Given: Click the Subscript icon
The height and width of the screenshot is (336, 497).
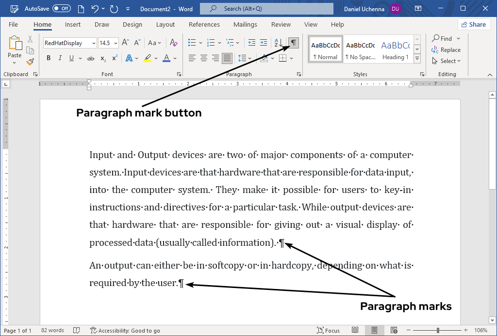Looking at the screenshot, I should (102, 58).
